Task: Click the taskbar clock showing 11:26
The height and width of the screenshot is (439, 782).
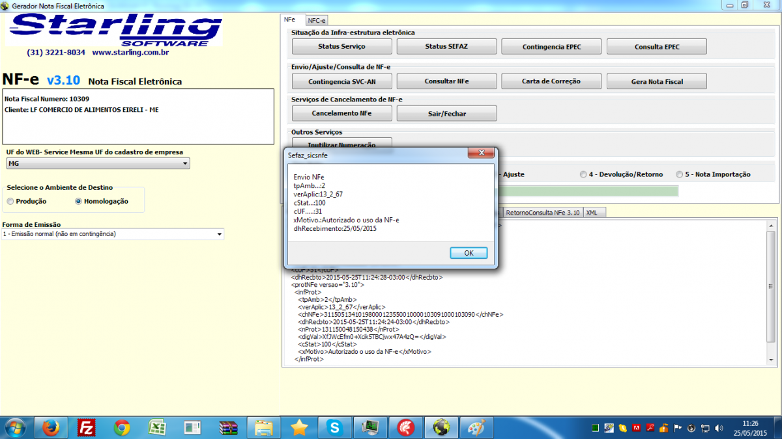Action: 749,427
